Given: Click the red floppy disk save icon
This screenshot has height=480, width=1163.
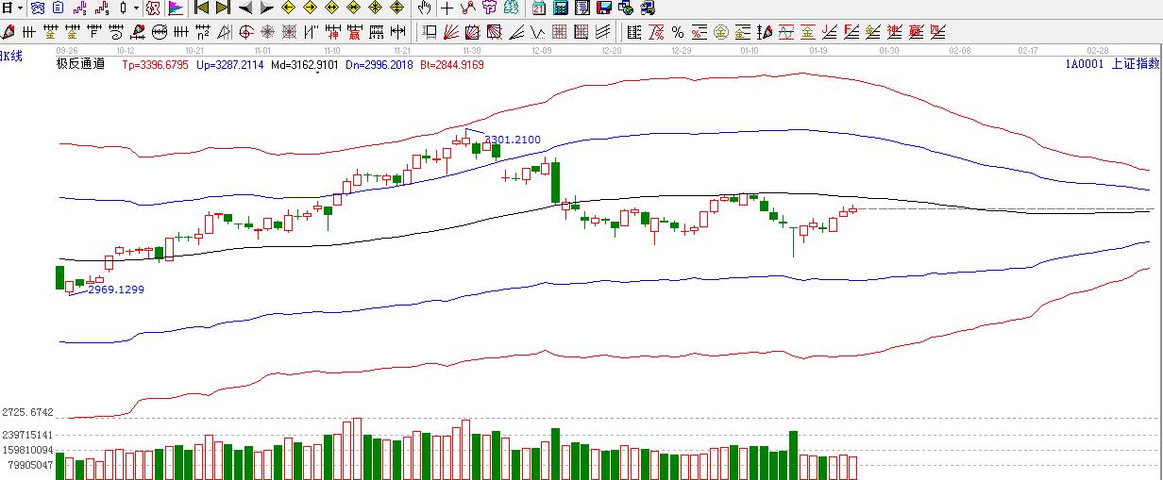Looking at the screenshot, I should [x=604, y=8].
